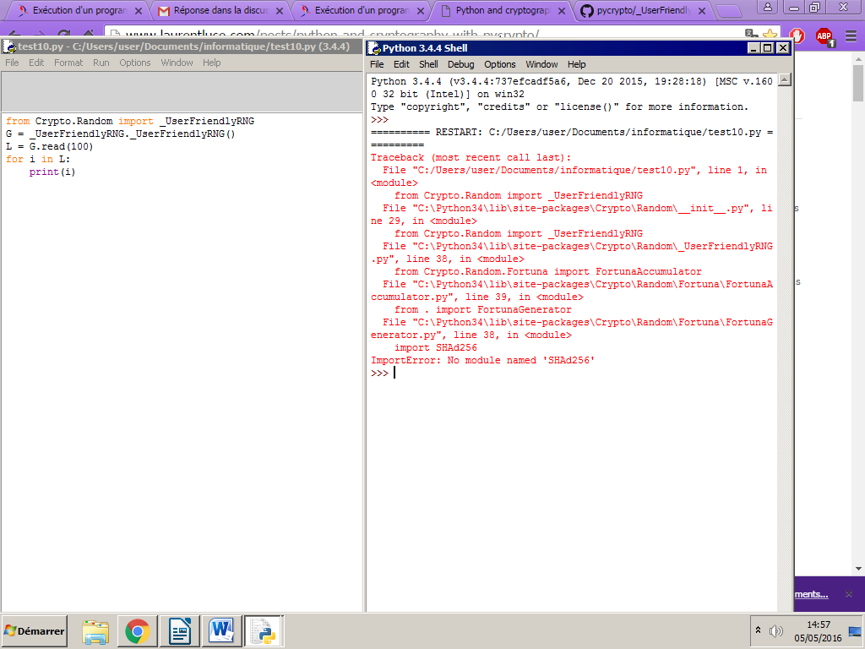Viewport: 865px width, 649px height.
Task: Open Options menu in Python Shell
Action: tap(500, 64)
